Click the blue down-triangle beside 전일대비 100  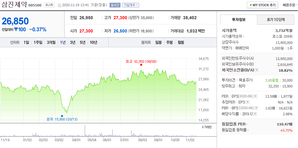pyautogui.click(x=16, y=30)
